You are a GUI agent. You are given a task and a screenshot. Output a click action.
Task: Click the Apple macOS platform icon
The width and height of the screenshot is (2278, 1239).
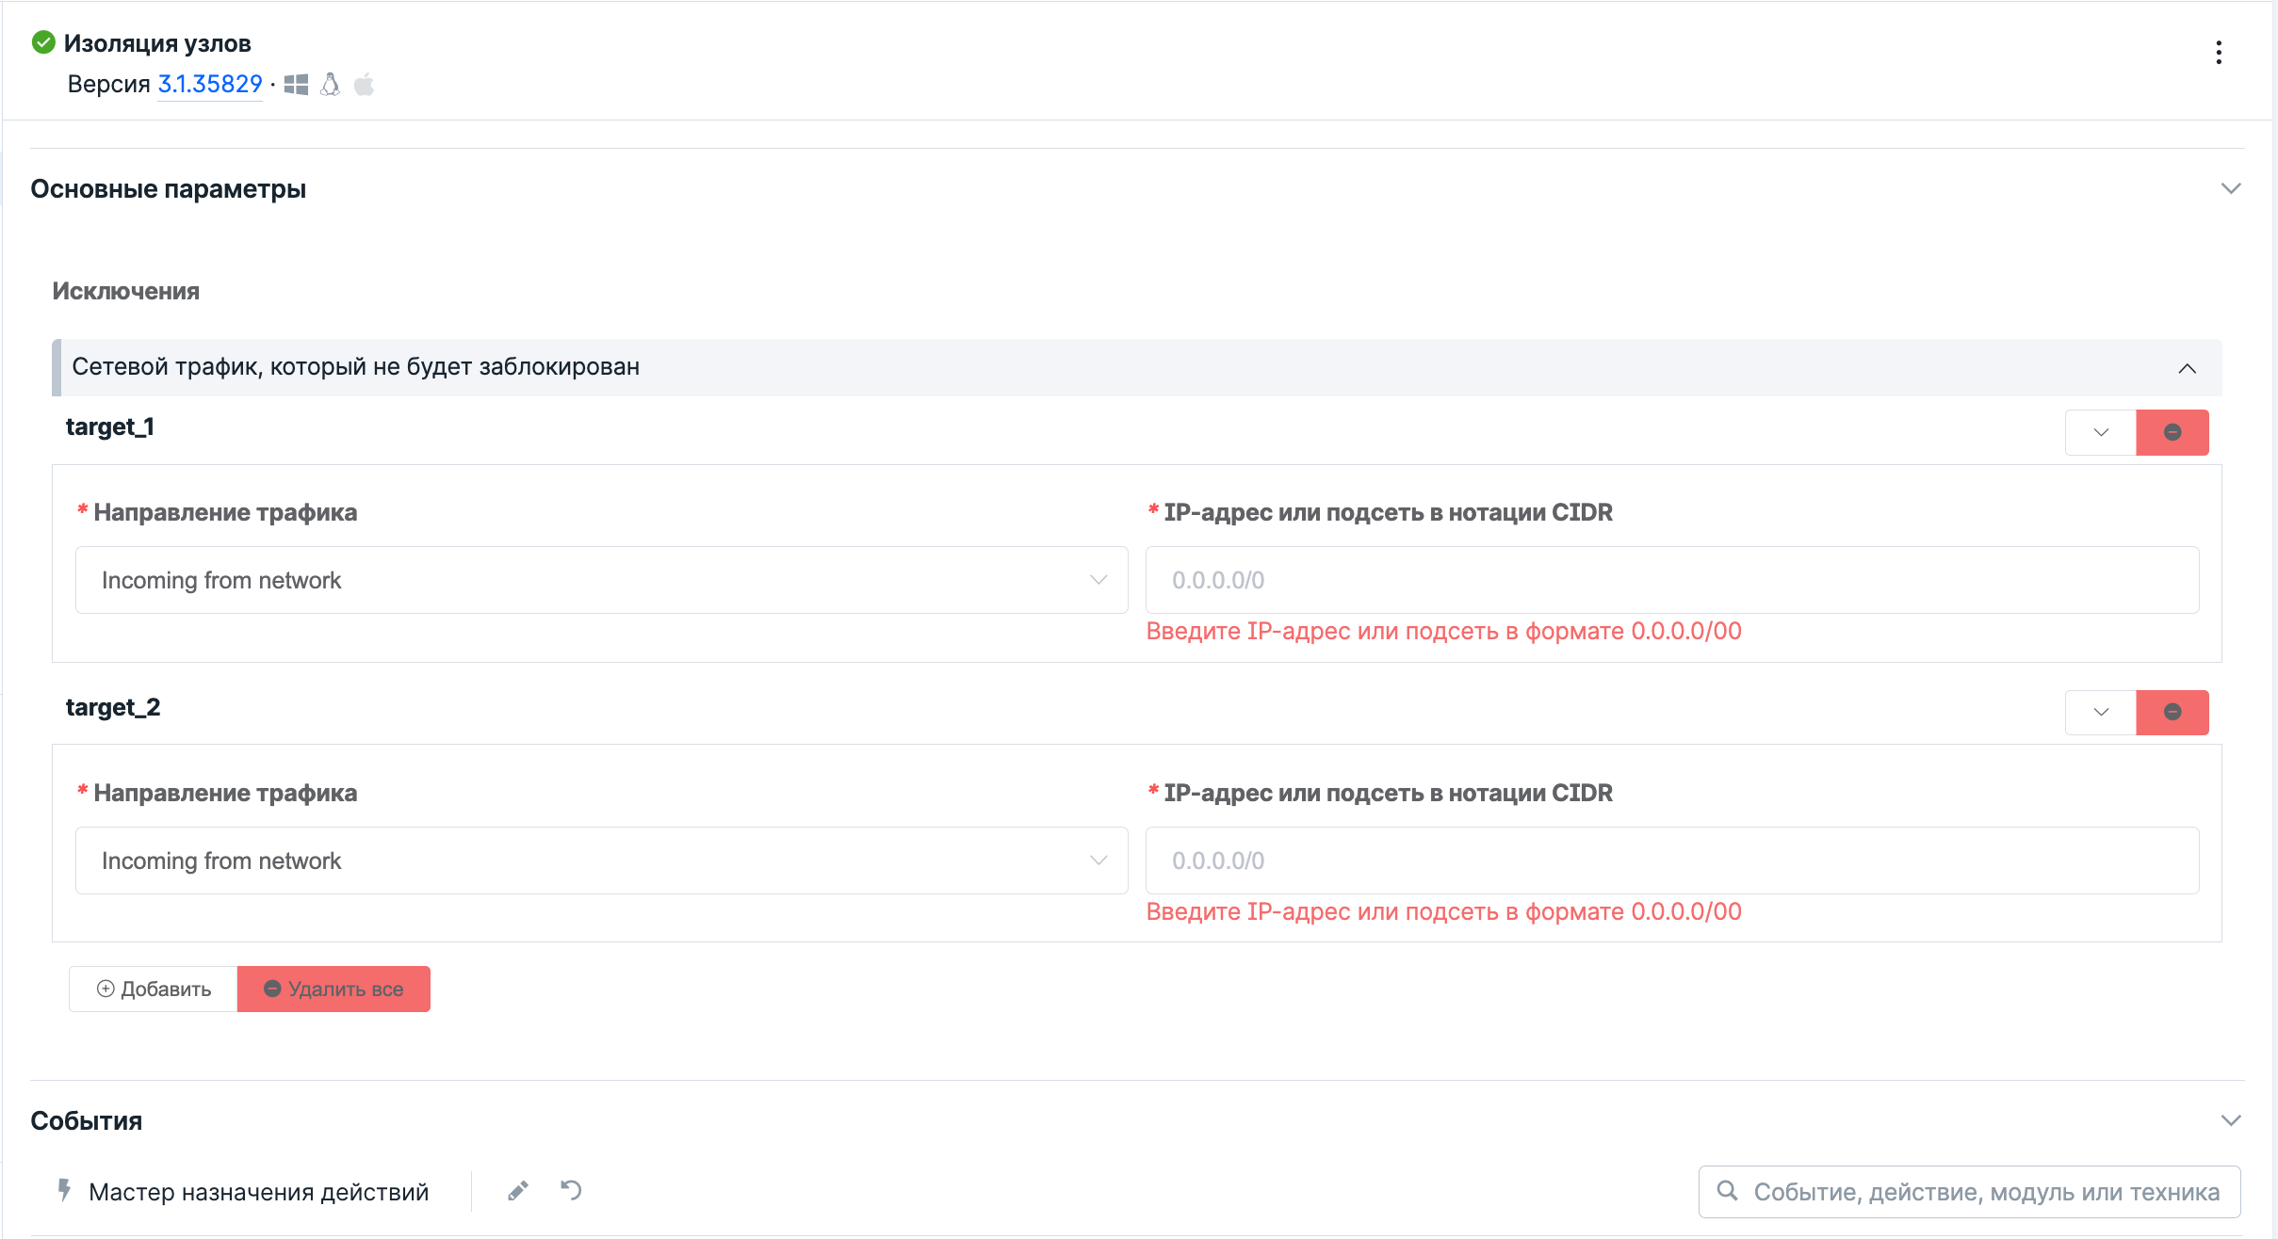364,85
